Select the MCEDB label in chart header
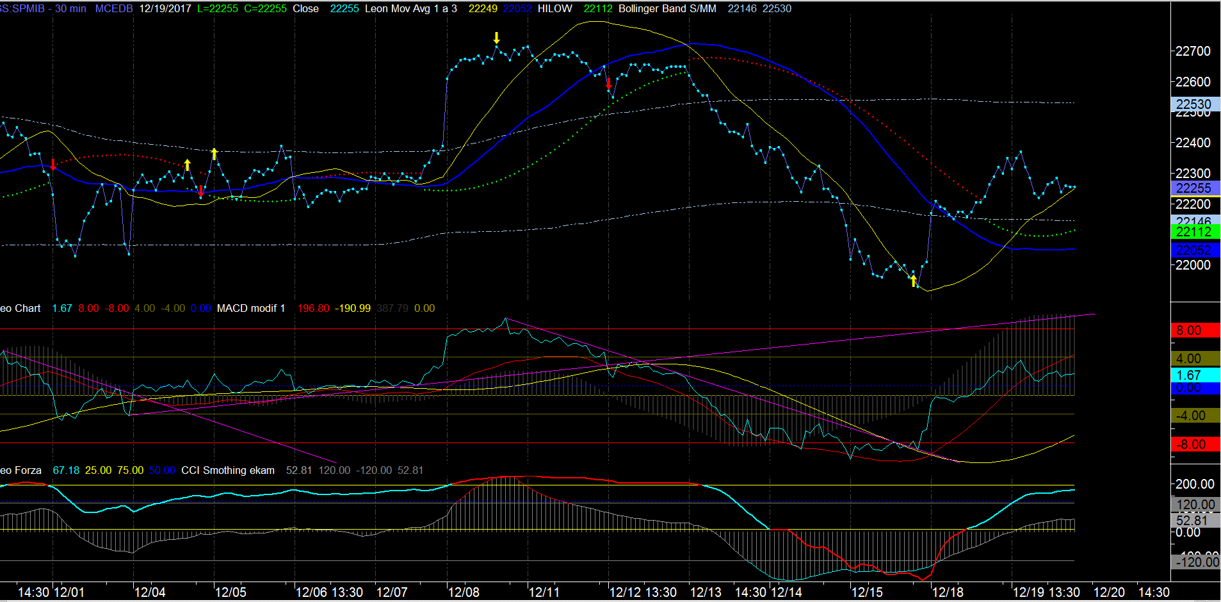The width and height of the screenshot is (1221, 602). pyautogui.click(x=114, y=9)
